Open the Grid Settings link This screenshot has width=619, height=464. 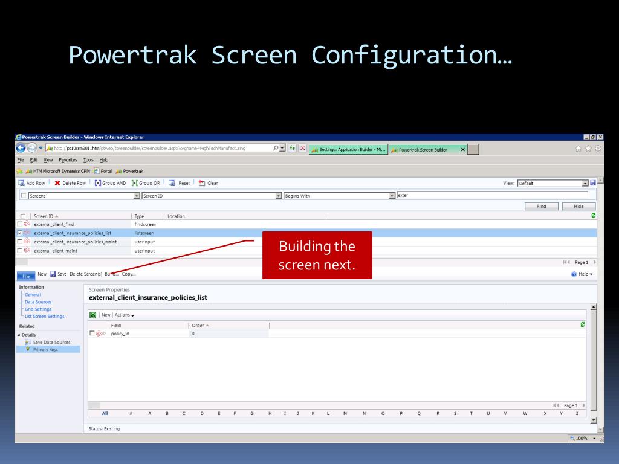[38, 309]
